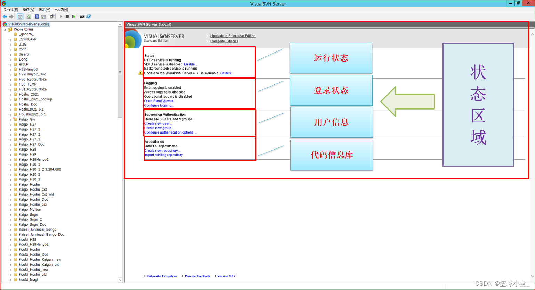
Task: Open the 操作(A) menu
Action: [28, 10]
